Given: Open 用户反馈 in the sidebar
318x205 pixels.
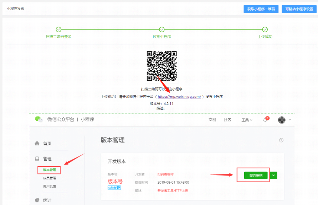Looking at the screenshot, I should coord(49,186).
